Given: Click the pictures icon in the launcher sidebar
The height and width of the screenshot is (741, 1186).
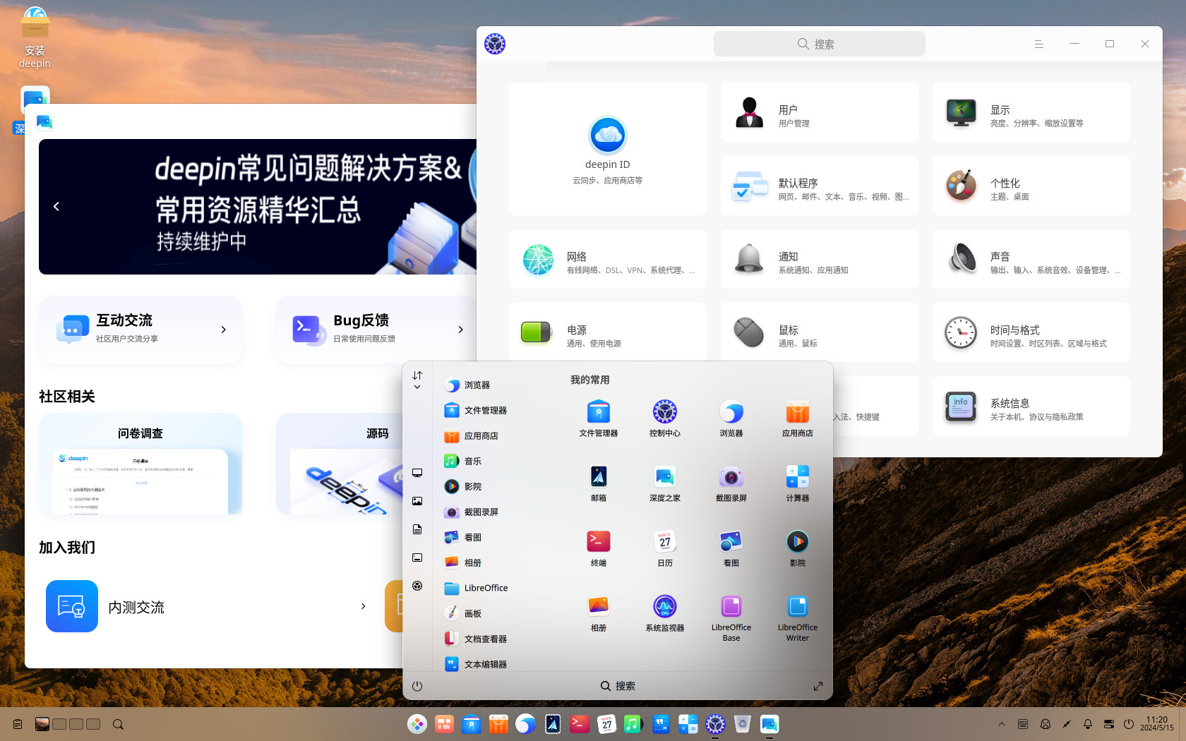Looking at the screenshot, I should click(x=417, y=501).
